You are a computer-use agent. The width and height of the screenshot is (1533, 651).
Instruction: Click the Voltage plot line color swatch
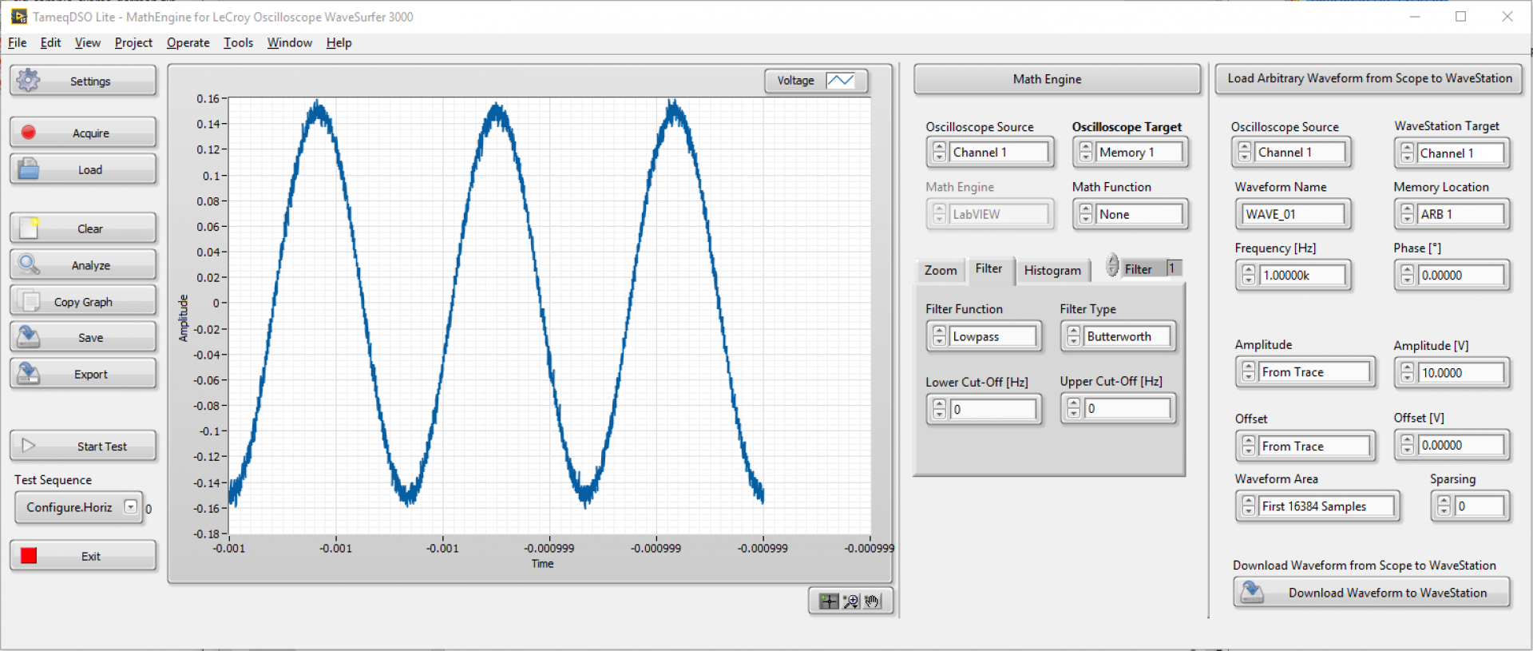pyautogui.click(x=840, y=81)
